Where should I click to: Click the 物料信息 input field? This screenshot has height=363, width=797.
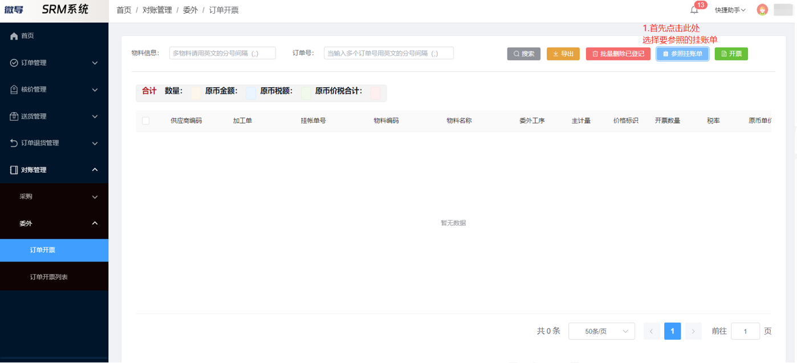click(222, 53)
